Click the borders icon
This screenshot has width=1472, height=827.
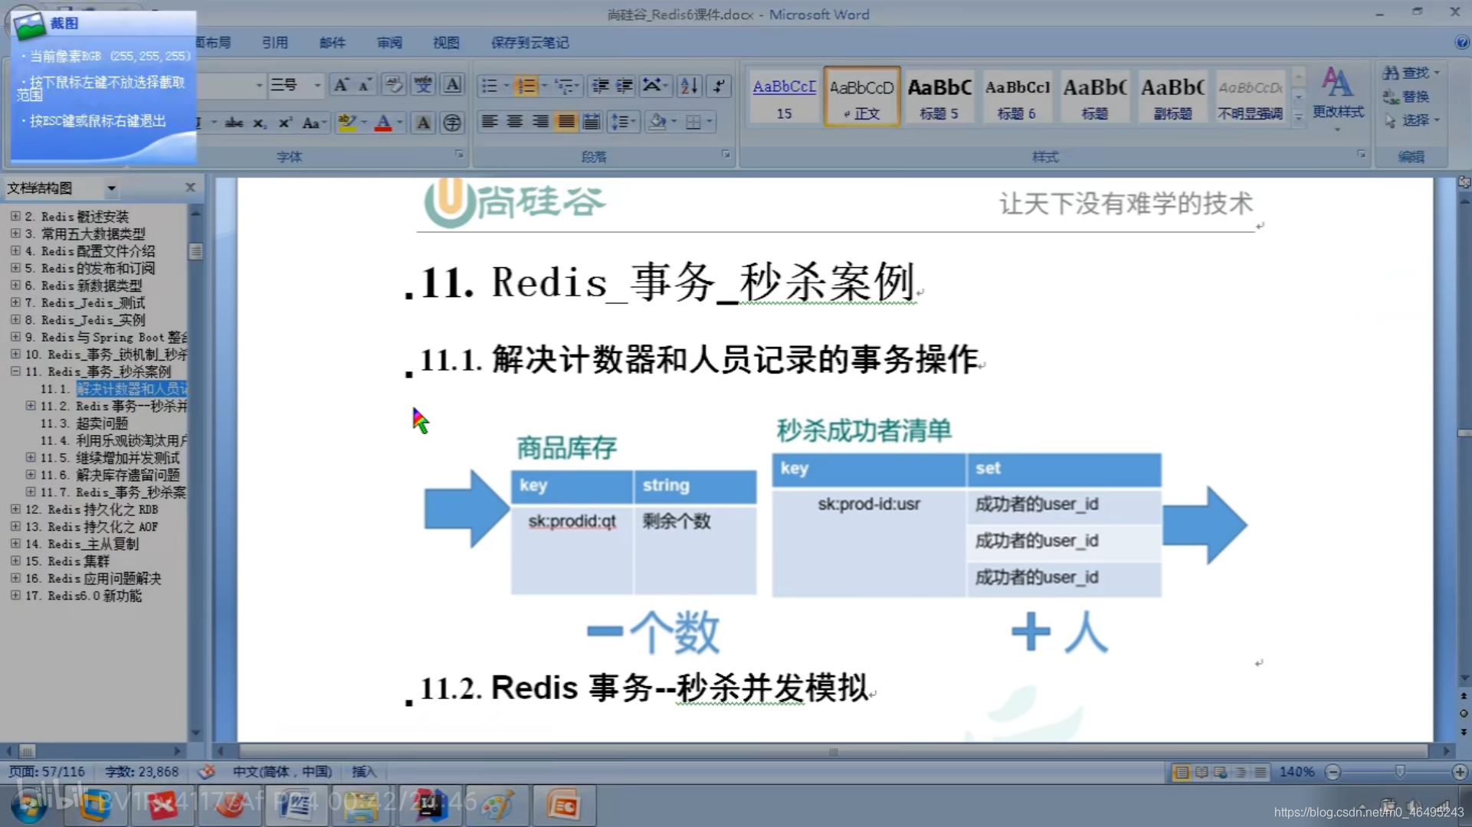click(x=693, y=122)
